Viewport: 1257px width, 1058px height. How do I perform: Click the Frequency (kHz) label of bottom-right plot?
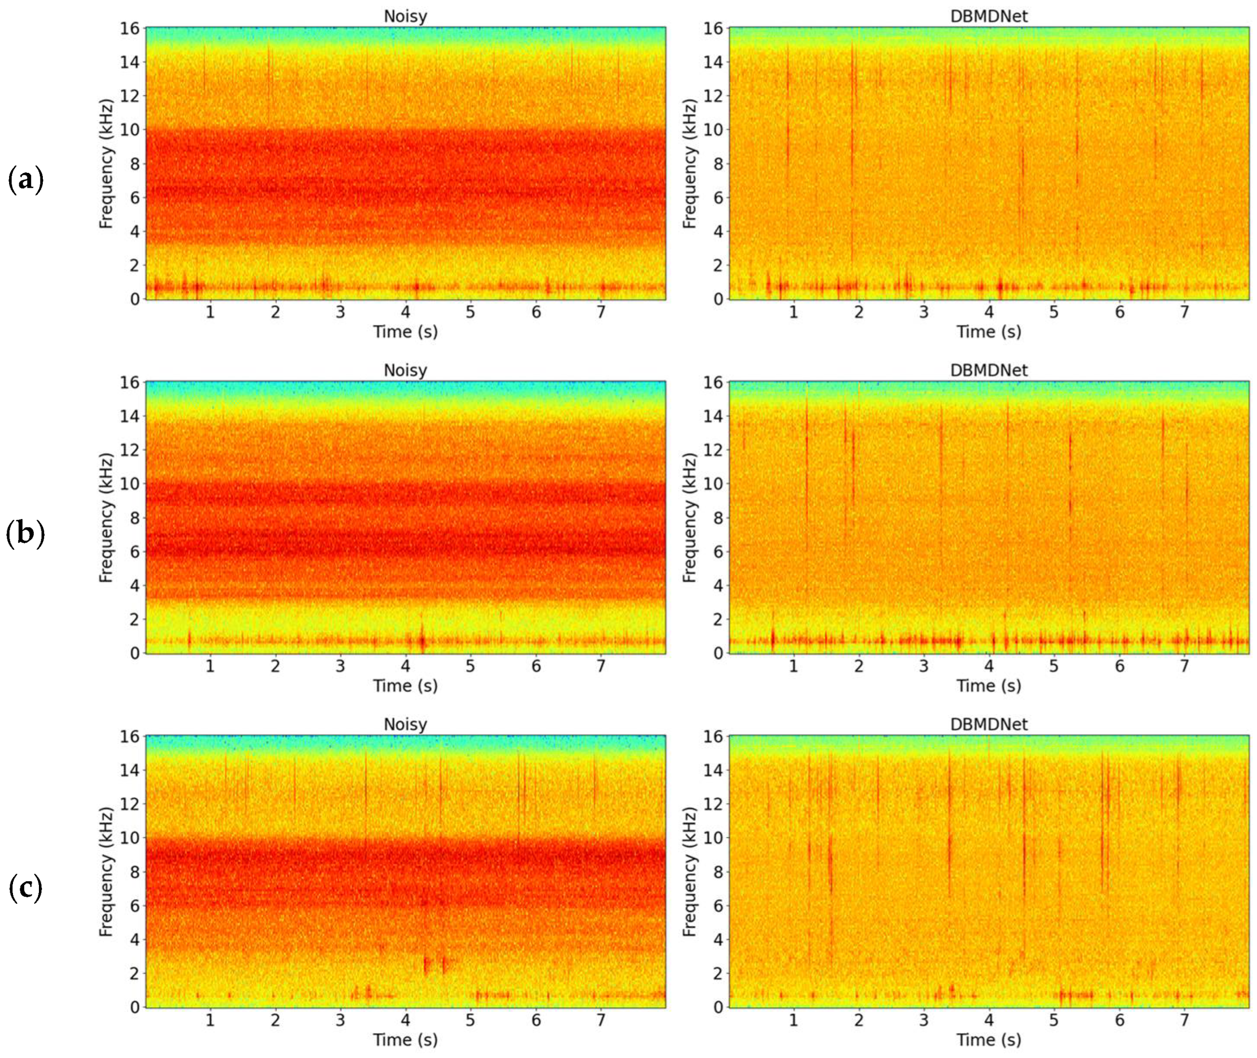pyautogui.click(x=690, y=872)
